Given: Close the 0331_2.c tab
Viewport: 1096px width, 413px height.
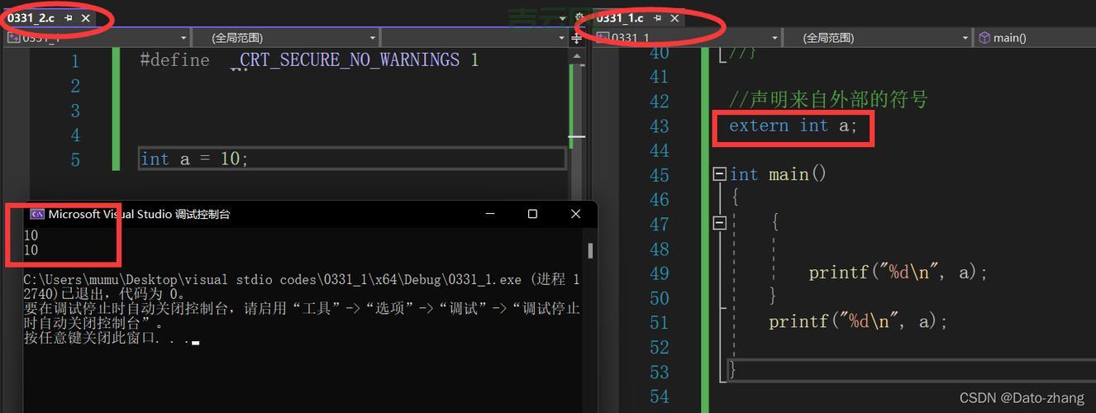Looking at the screenshot, I should 85,18.
